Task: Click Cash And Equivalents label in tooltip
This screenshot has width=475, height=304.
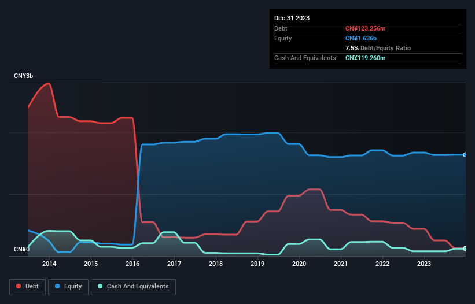Action: click(305, 58)
